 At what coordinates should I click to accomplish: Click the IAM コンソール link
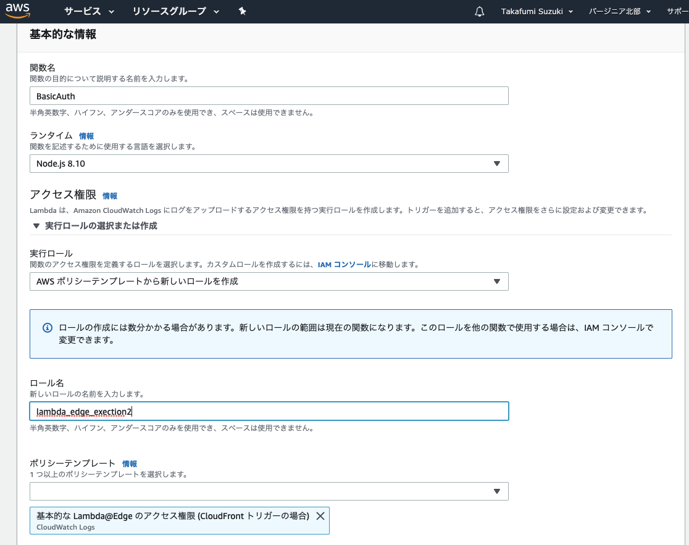point(344,265)
